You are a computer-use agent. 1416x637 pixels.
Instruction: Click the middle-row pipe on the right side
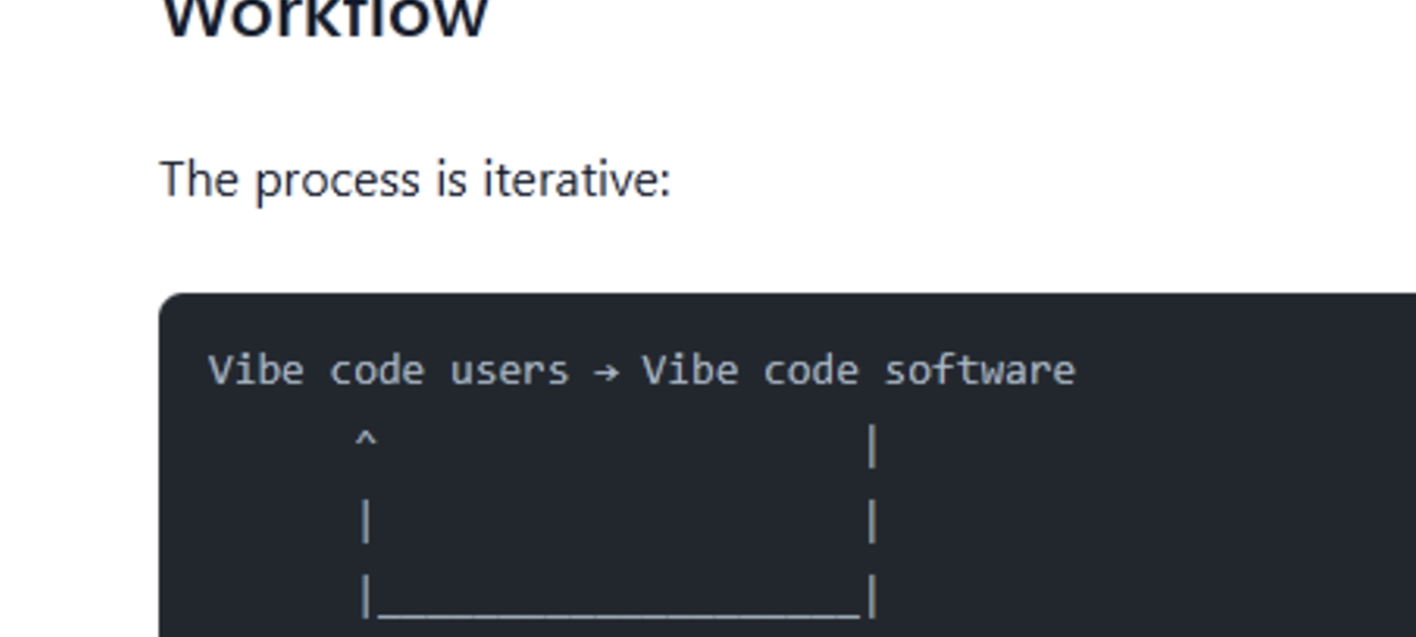[872, 522]
